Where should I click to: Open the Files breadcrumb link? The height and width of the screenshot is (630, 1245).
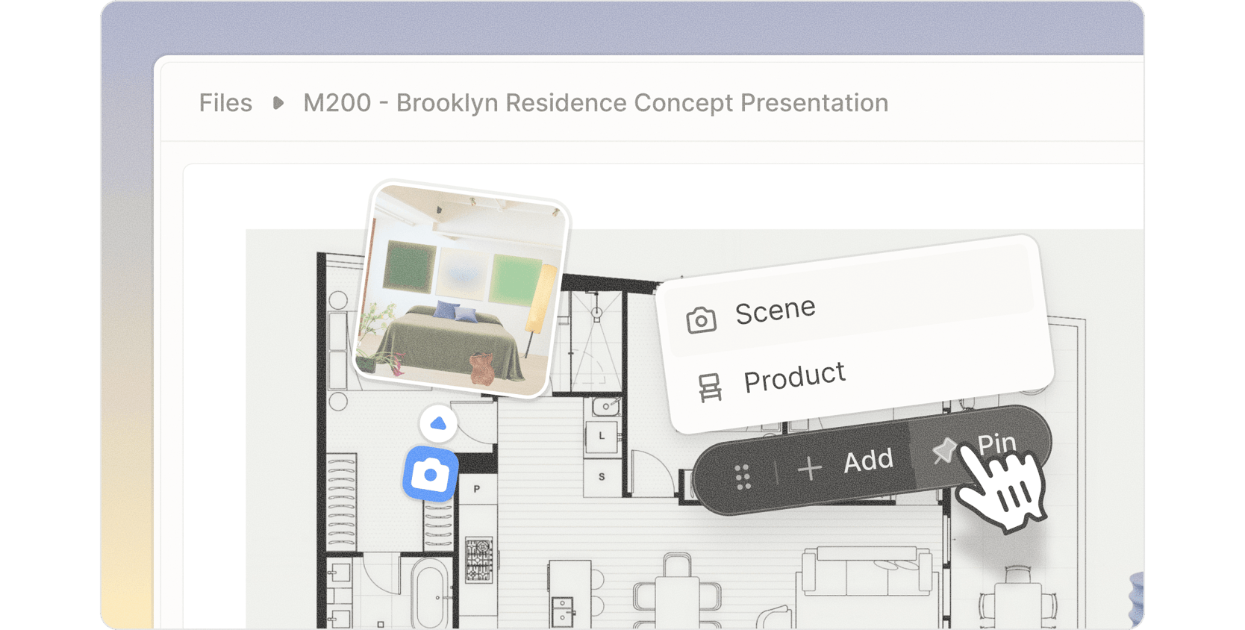click(x=225, y=103)
